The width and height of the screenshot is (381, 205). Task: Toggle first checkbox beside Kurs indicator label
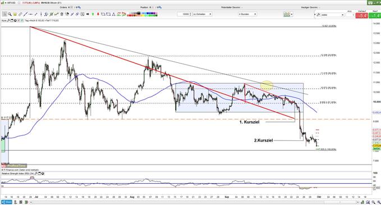tap(18, 21)
